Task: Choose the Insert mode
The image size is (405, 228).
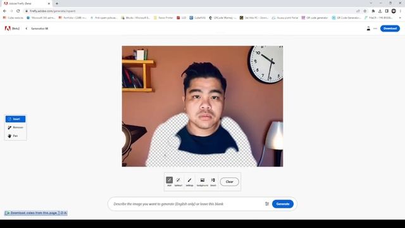Action: [x=15, y=119]
